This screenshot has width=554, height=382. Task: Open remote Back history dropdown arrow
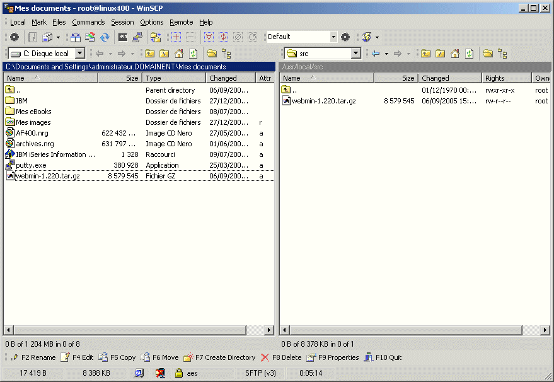tap(386, 54)
